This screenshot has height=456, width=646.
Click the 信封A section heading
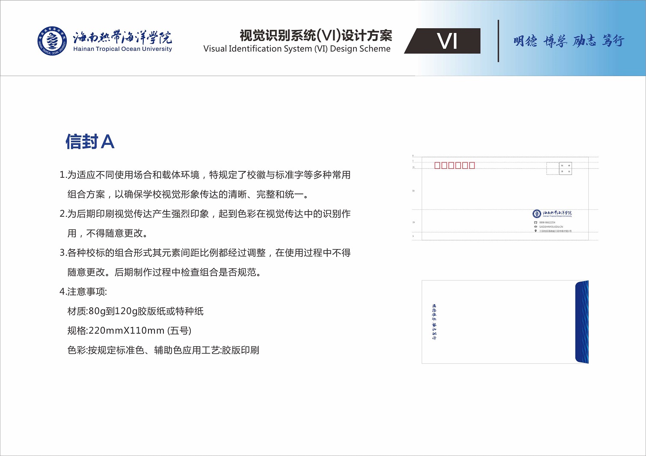[90, 142]
